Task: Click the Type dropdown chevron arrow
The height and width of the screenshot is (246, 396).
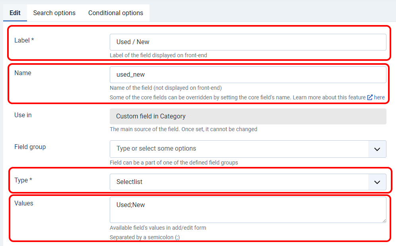Action: 377,182
